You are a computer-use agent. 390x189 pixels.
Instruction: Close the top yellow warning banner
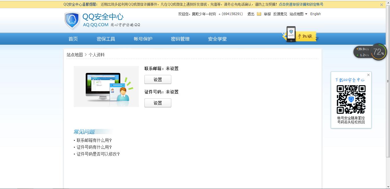click(x=381, y=5)
